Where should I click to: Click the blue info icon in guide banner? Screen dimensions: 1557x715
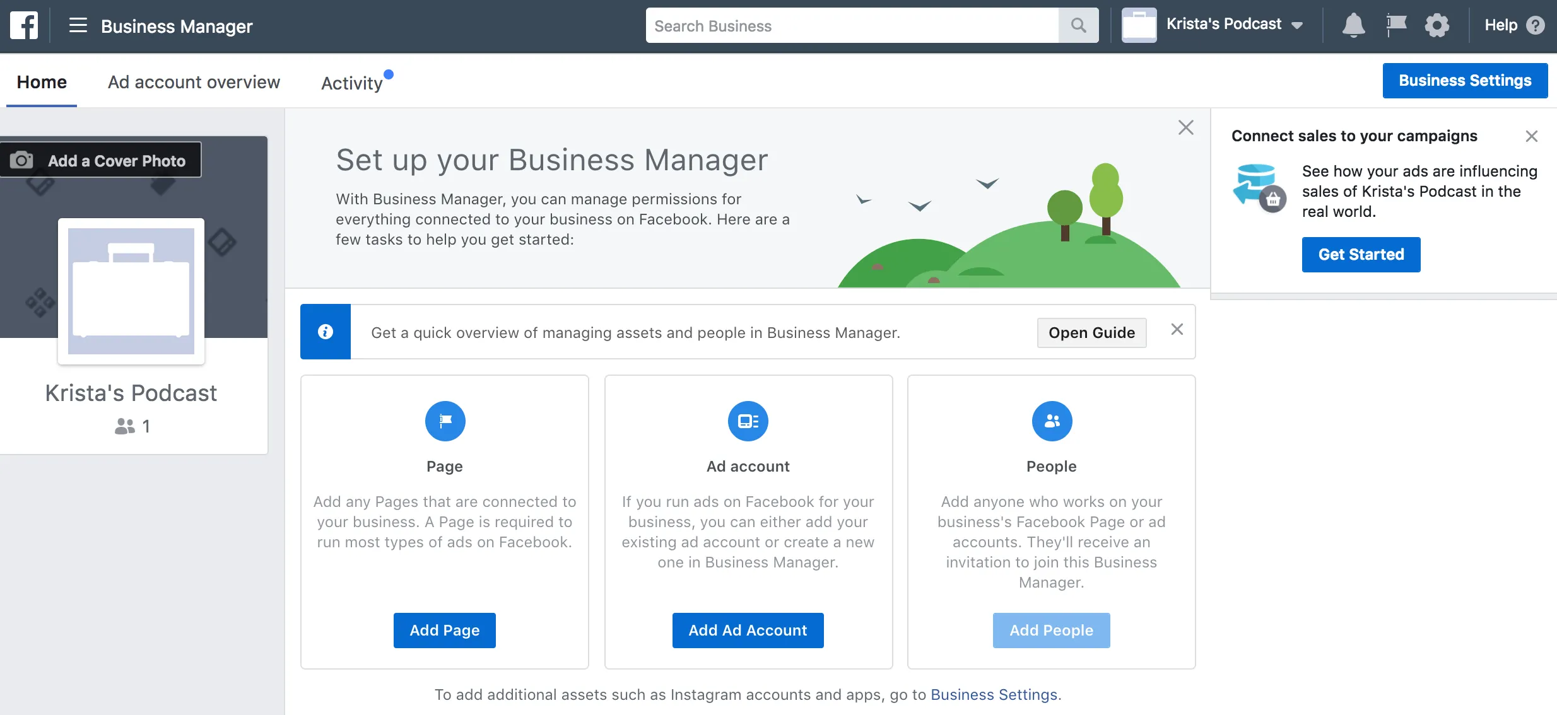[x=326, y=332]
